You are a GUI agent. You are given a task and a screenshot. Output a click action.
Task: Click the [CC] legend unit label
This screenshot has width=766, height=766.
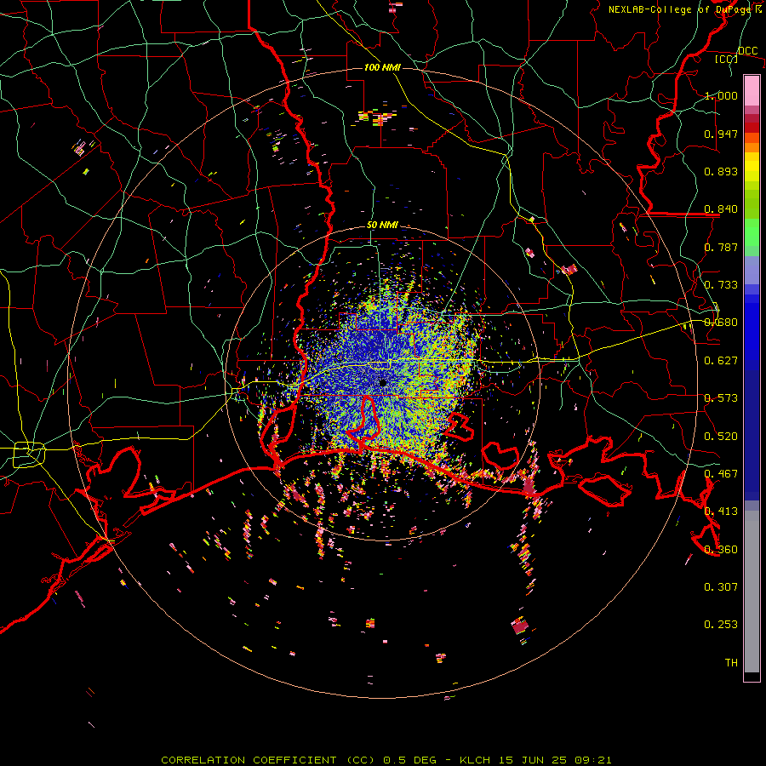coord(727,59)
